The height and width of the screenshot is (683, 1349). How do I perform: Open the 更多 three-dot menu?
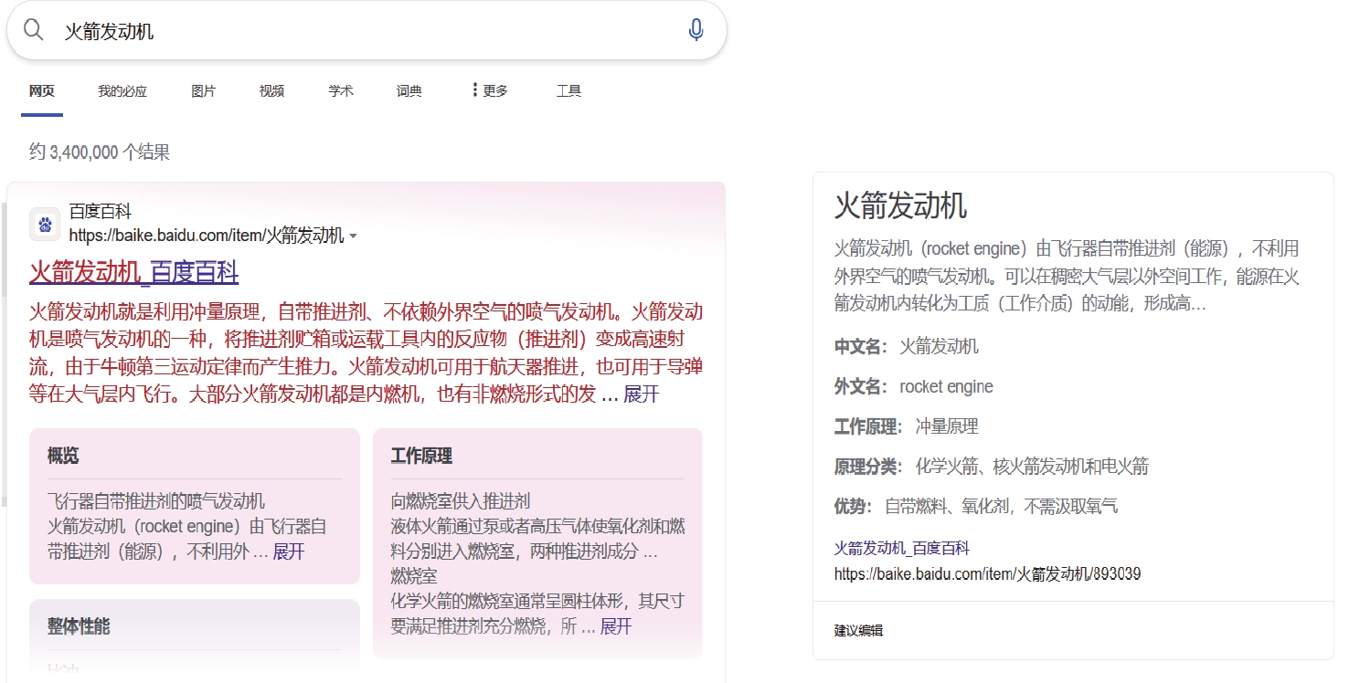point(489,90)
